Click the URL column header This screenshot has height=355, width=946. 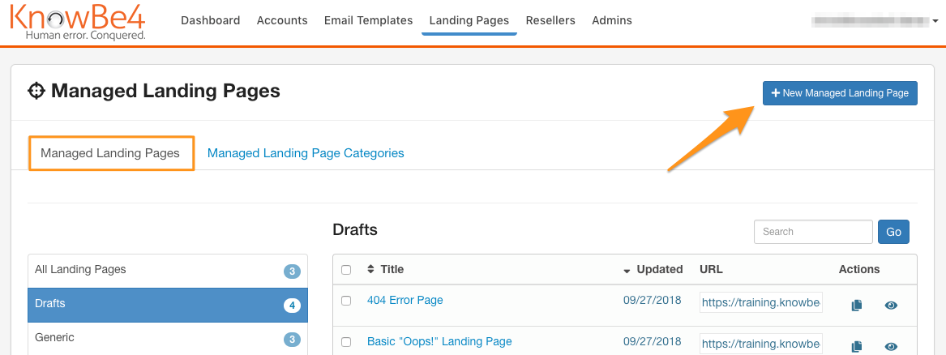[x=711, y=269]
